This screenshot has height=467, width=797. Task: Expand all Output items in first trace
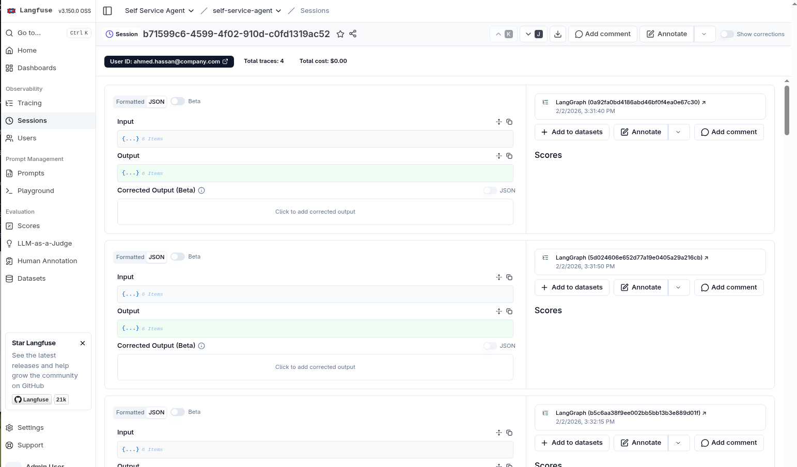tap(499, 156)
